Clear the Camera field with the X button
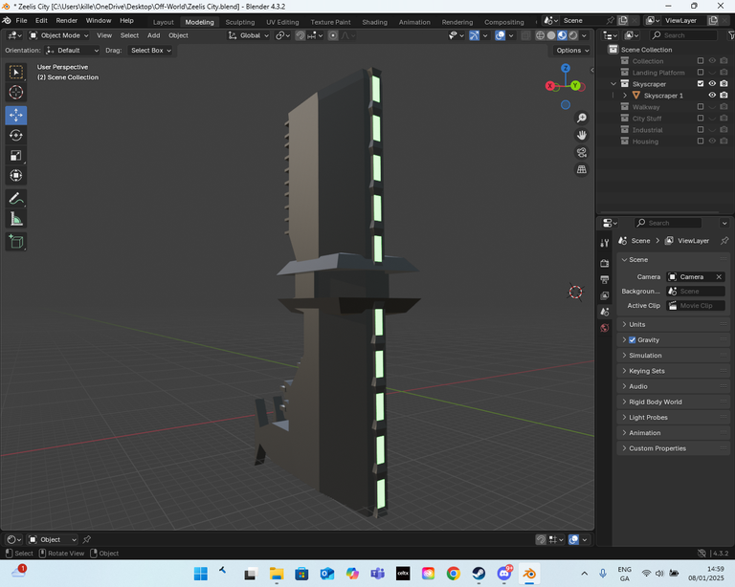 719,277
